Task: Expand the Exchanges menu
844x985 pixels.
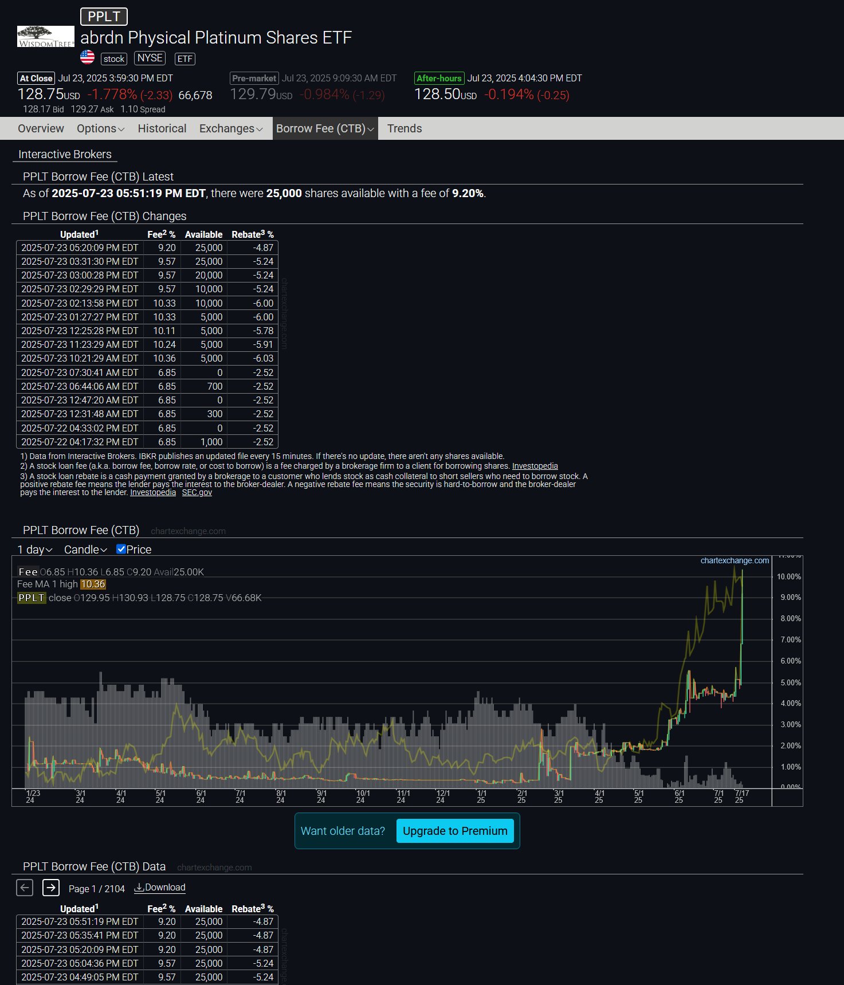Action: click(x=231, y=128)
